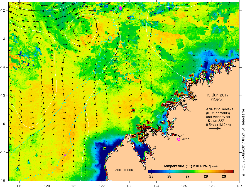Viewport: 245px width, 189px height.
Task: Click the longitude axis label '124'
Action: click(157, 186)
